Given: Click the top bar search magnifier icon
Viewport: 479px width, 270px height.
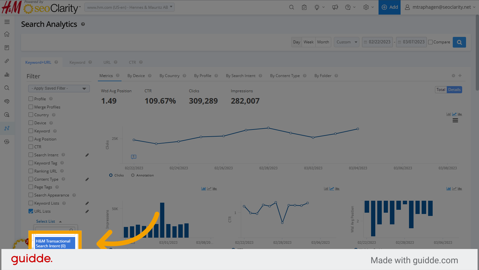Looking at the screenshot, I should pyautogui.click(x=292, y=7).
